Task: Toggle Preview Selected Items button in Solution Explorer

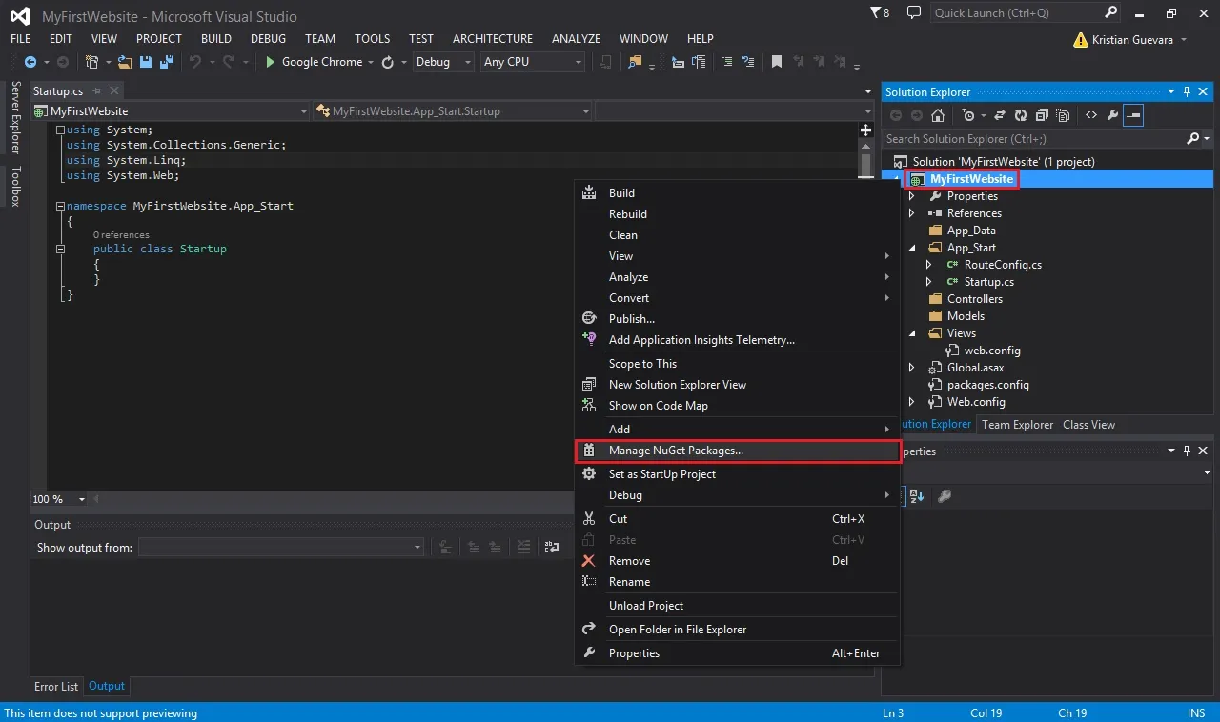Action: point(1133,115)
